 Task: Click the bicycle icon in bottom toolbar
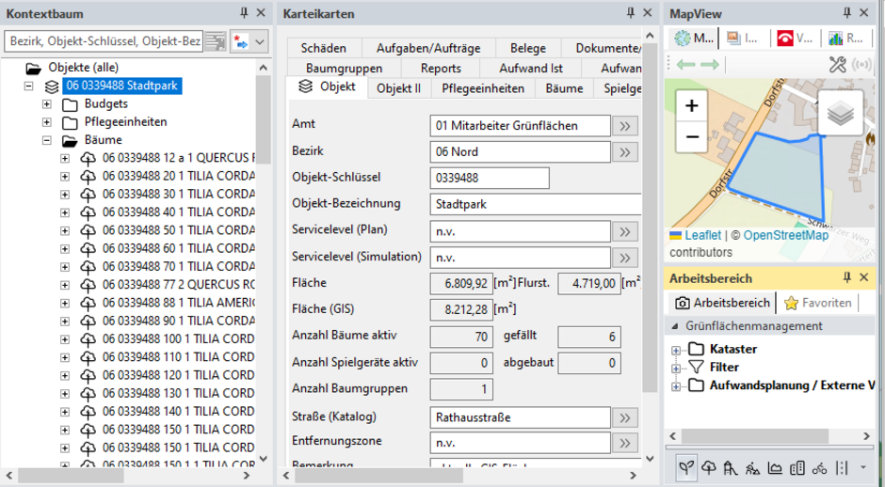[819, 467]
